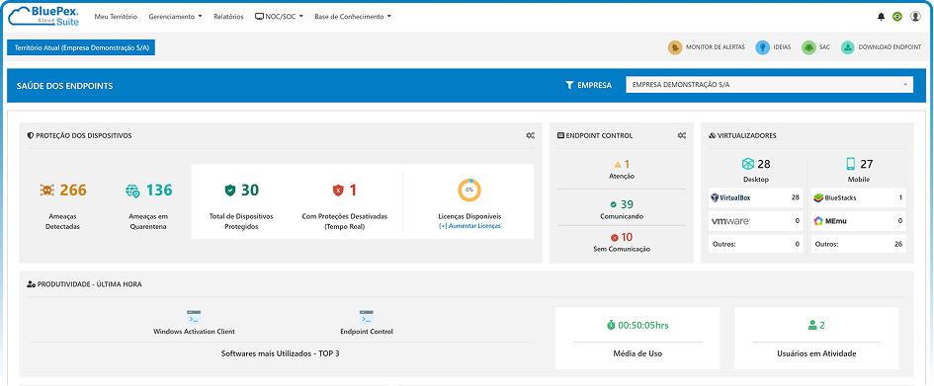This screenshot has height=386, width=934.
Task: Click Softwares mais Utilizados - TOP 3 text
Action: (x=280, y=353)
